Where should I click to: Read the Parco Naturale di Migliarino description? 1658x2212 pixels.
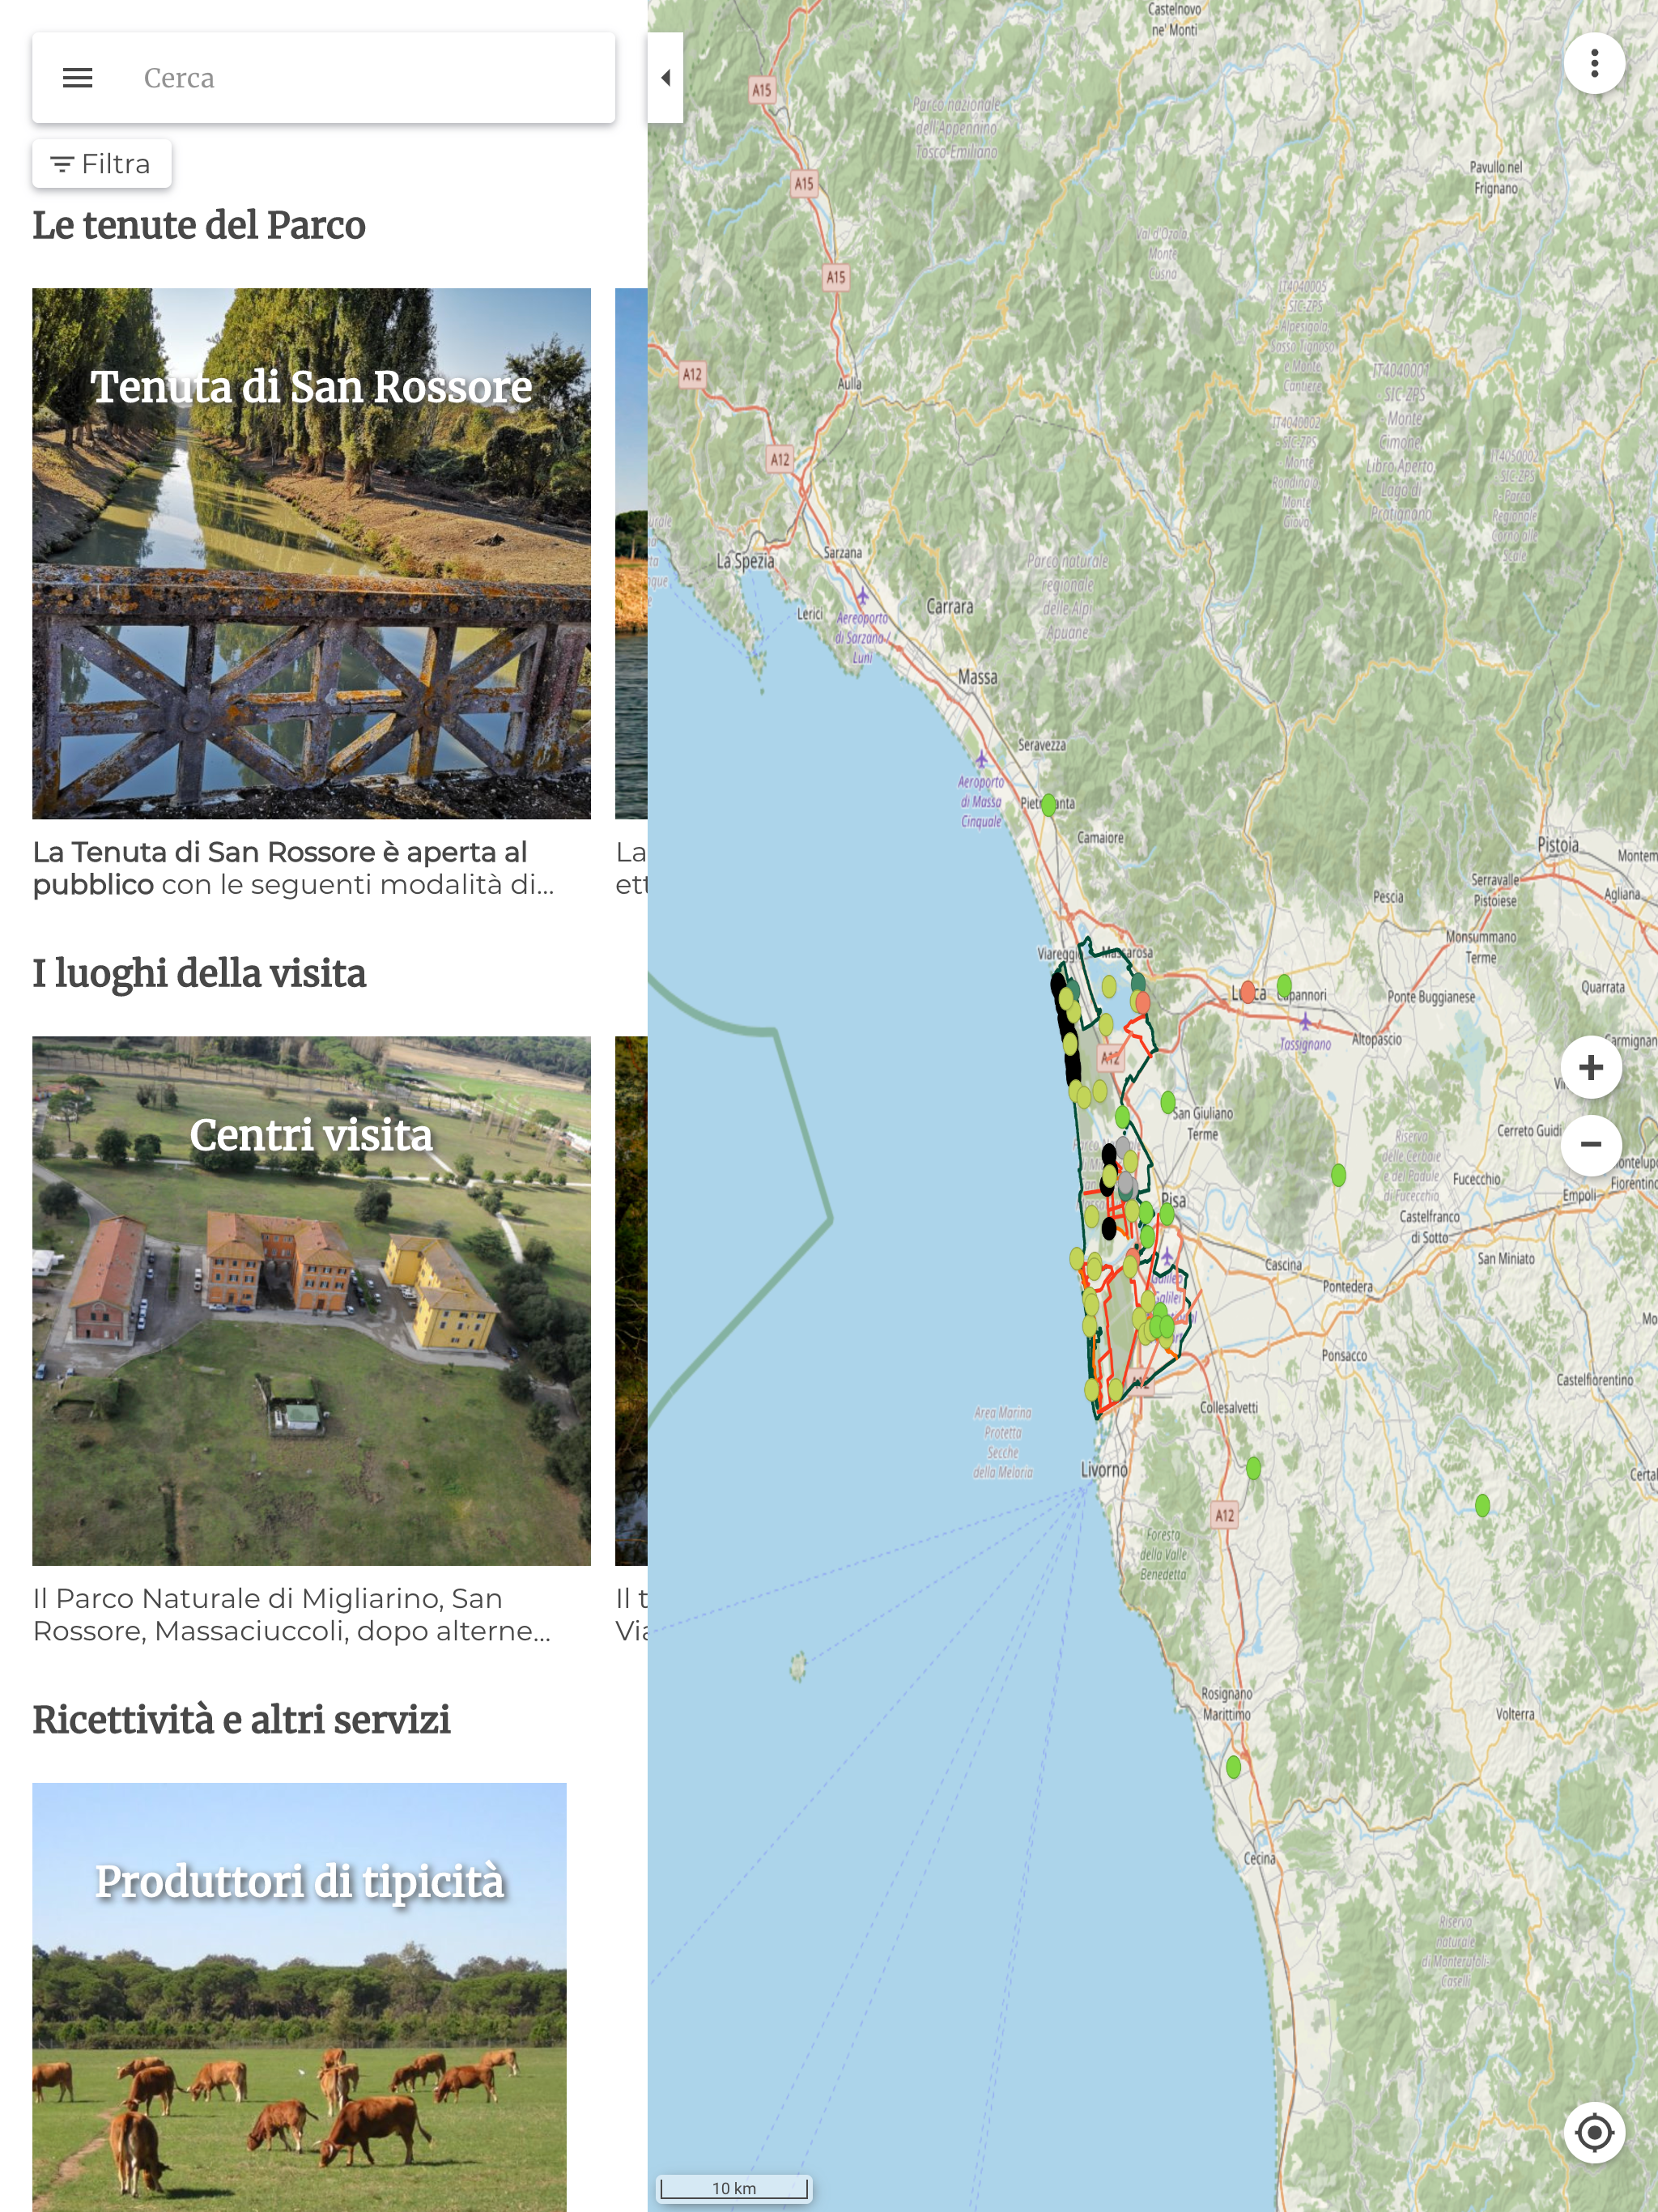(x=292, y=1615)
